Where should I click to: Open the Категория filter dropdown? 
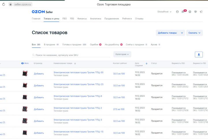click(122, 54)
